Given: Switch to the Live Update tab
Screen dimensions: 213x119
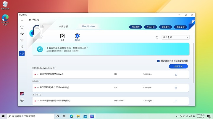Looking at the screenshot, I should click(x=88, y=26).
